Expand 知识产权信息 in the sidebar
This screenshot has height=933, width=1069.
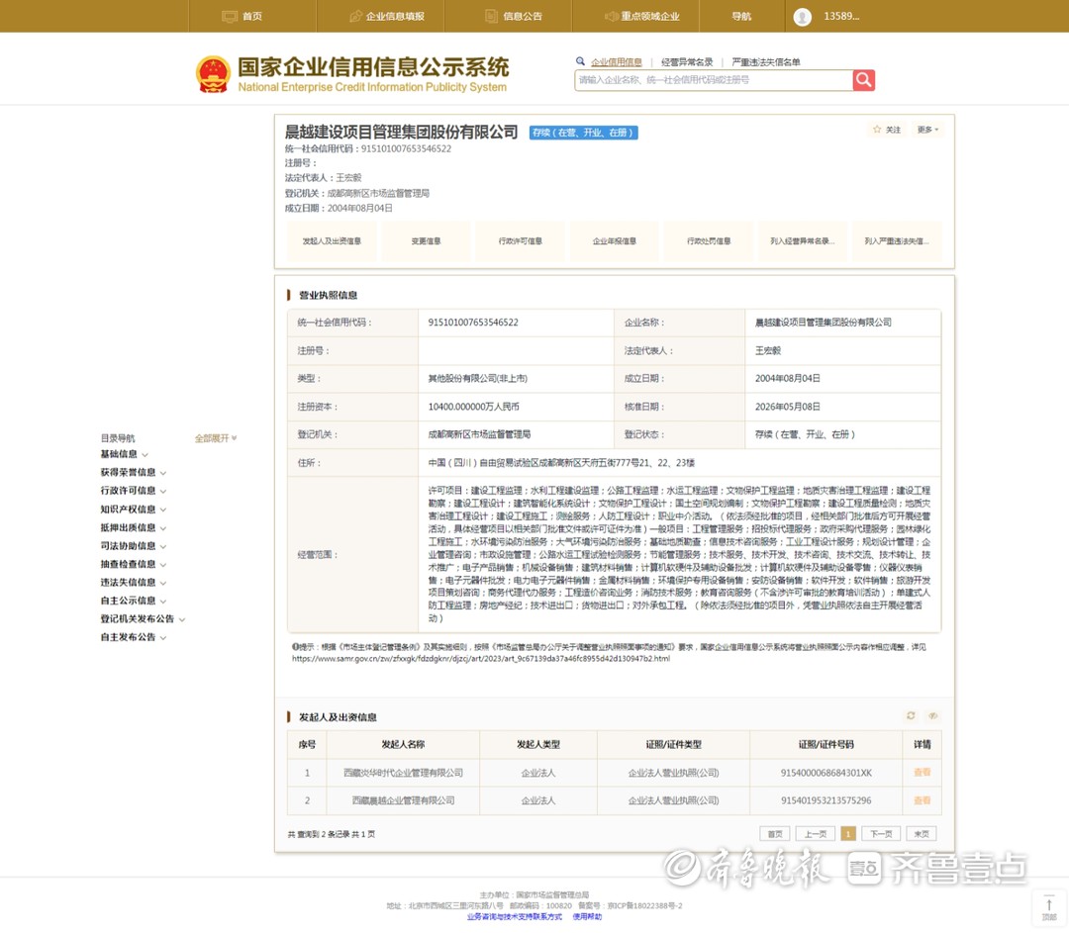coord(133,510)
